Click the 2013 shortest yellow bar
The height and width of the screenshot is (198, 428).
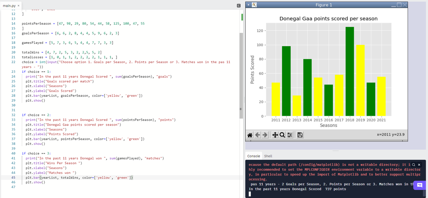(297, 106)
